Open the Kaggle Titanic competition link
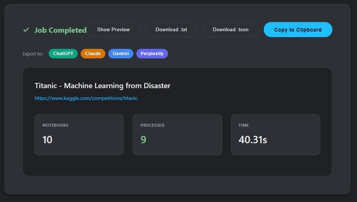Viewport: 357px width, 202px height. pyautogui.click(x=86, y=98)
